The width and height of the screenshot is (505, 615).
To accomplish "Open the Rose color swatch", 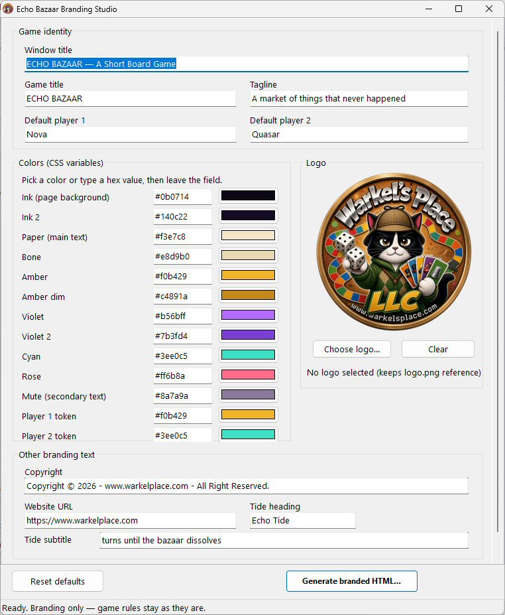I will pos(248,375).
